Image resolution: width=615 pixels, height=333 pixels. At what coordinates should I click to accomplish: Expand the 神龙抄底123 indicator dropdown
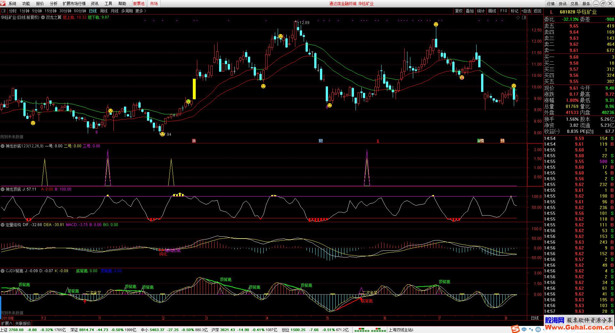(3, 146)
